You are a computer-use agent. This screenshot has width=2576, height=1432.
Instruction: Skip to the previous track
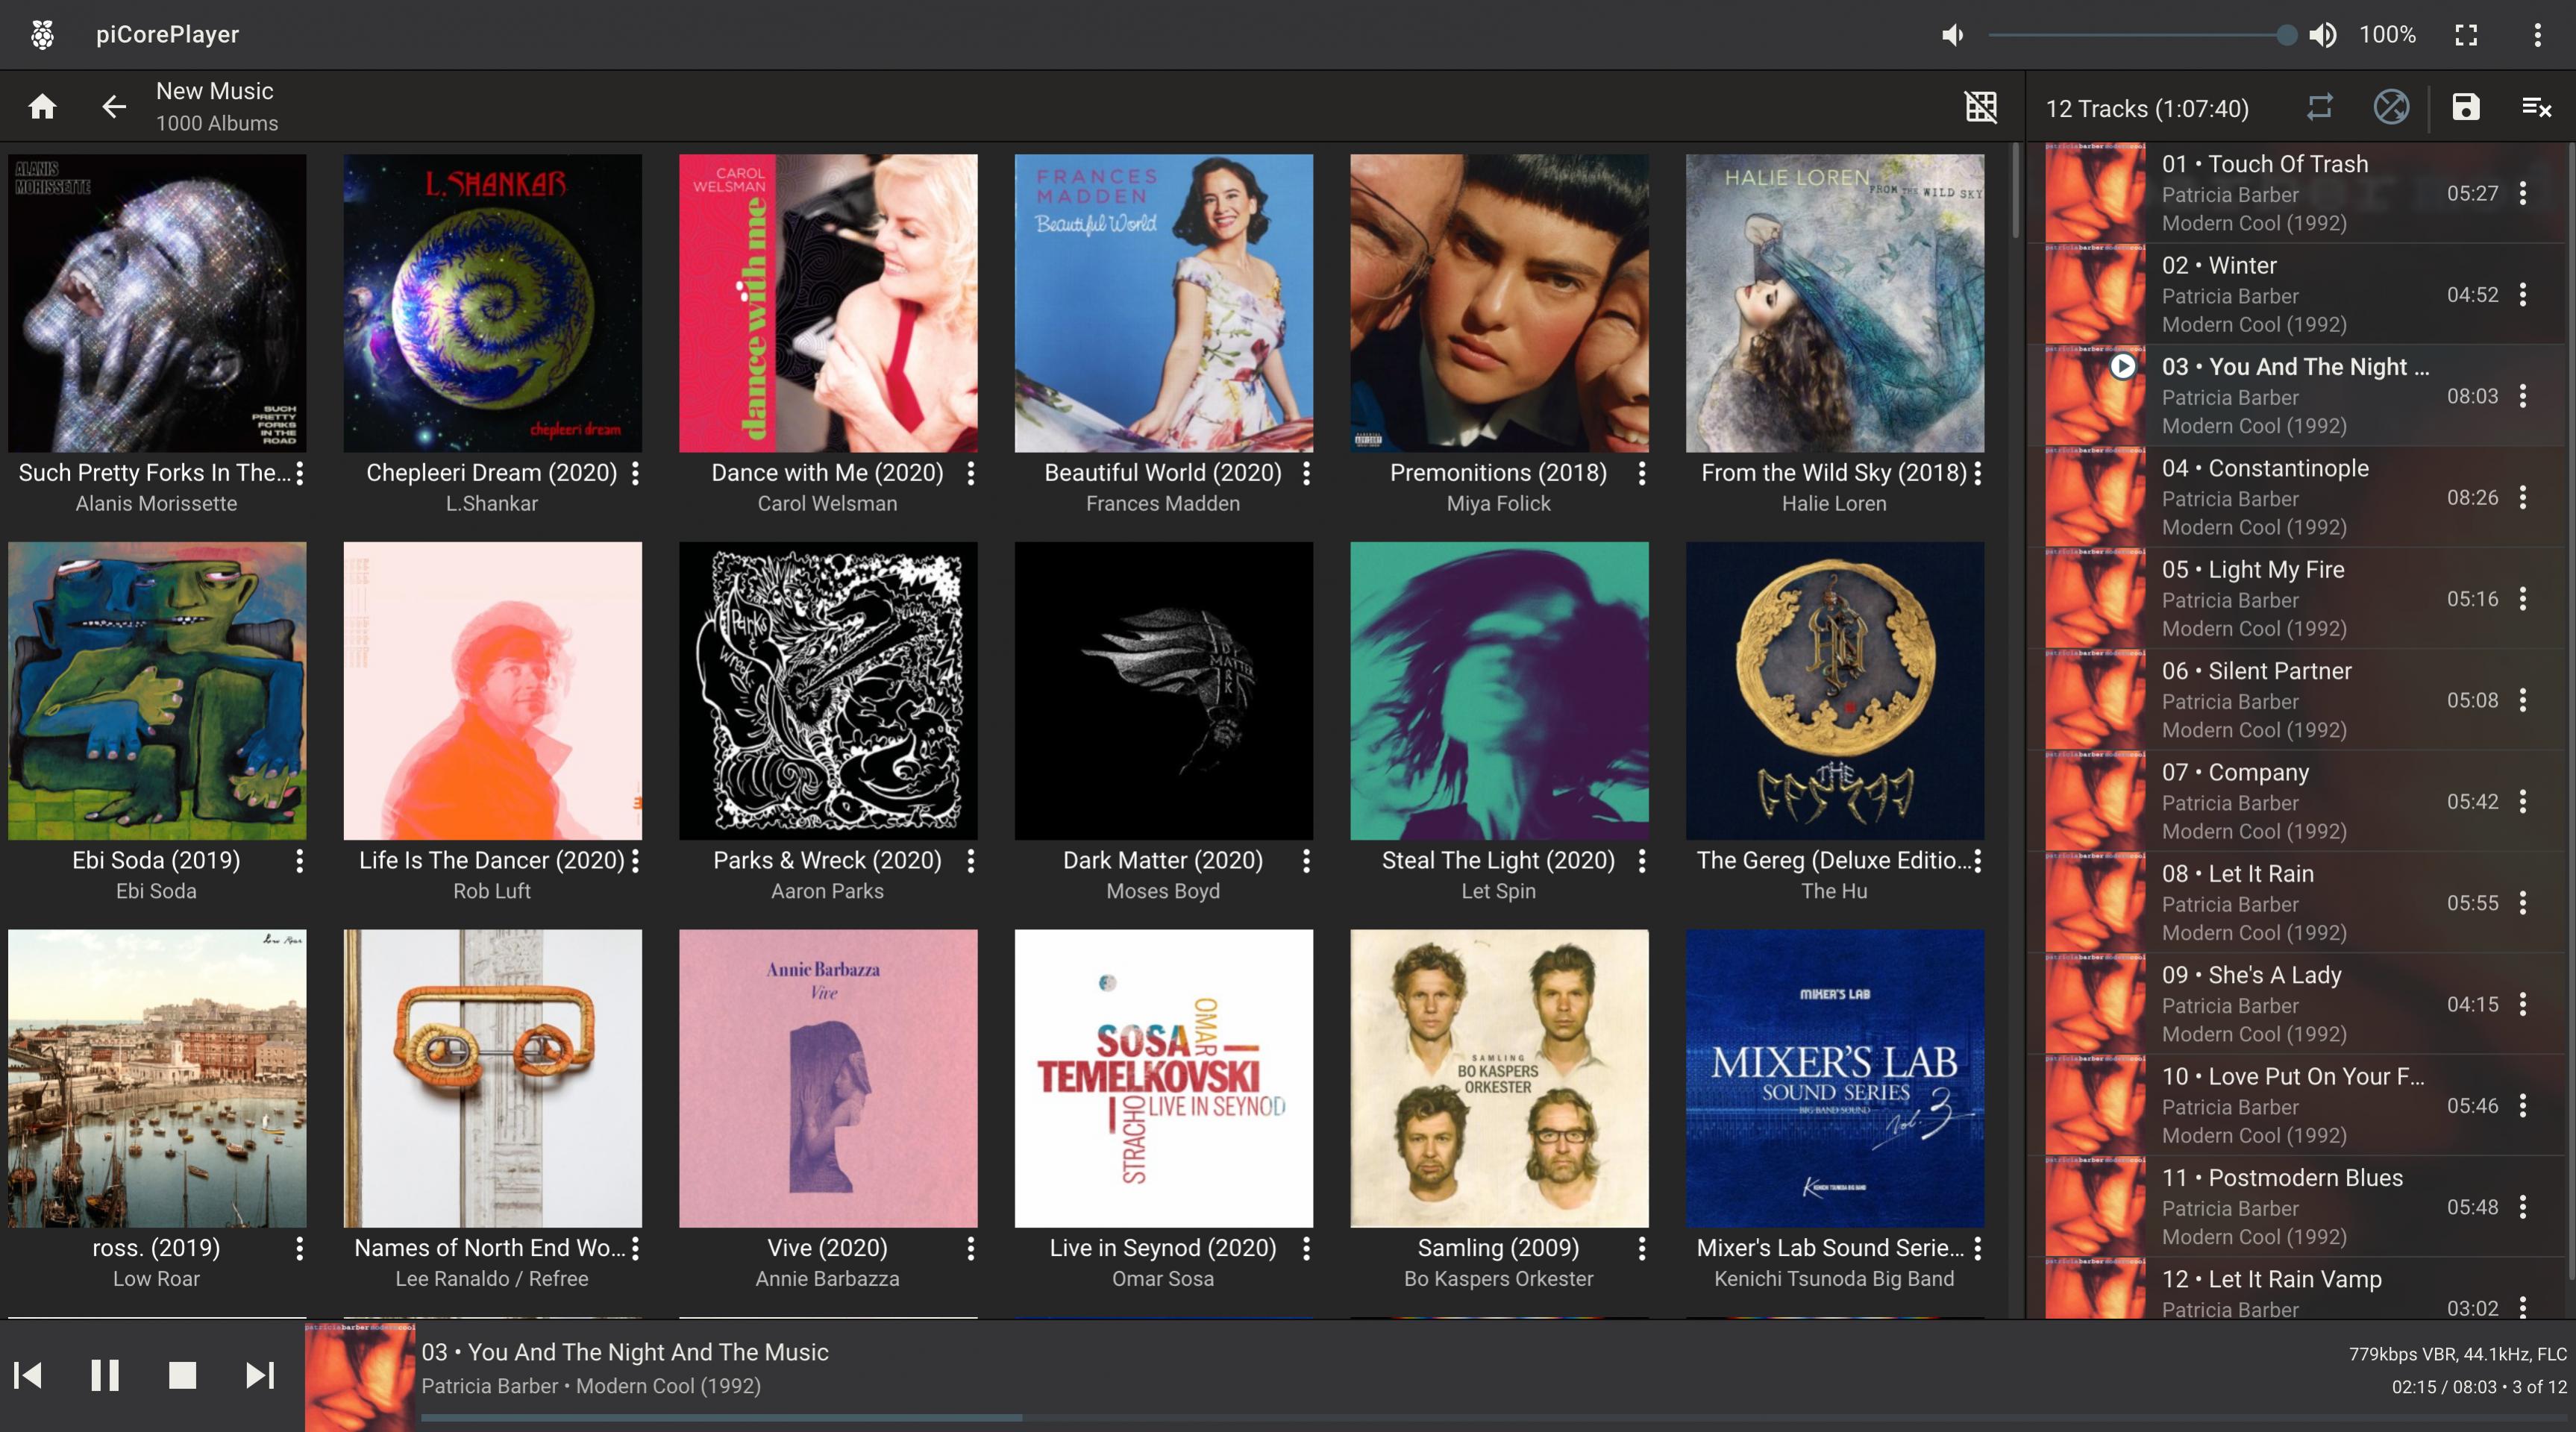click(x=28, y=1375)
